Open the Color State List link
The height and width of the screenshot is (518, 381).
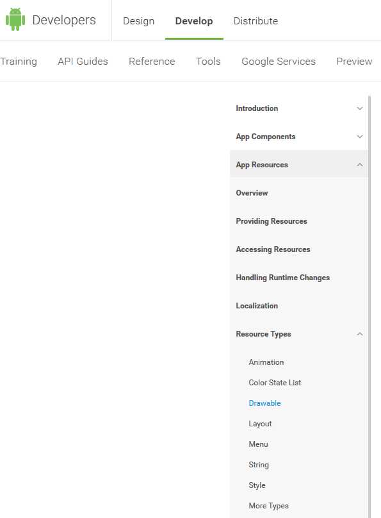[275, 383]
